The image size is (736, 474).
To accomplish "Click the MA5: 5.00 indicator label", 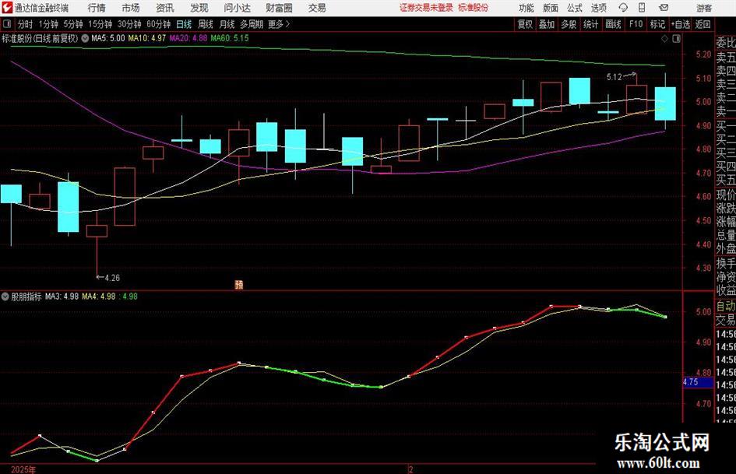I will 108,38.
